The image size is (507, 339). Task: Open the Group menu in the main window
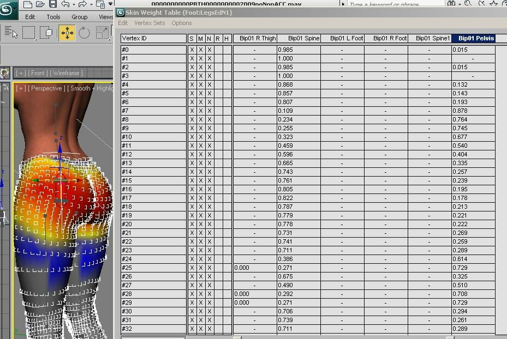pyautogui.click(x=80, y=17)
